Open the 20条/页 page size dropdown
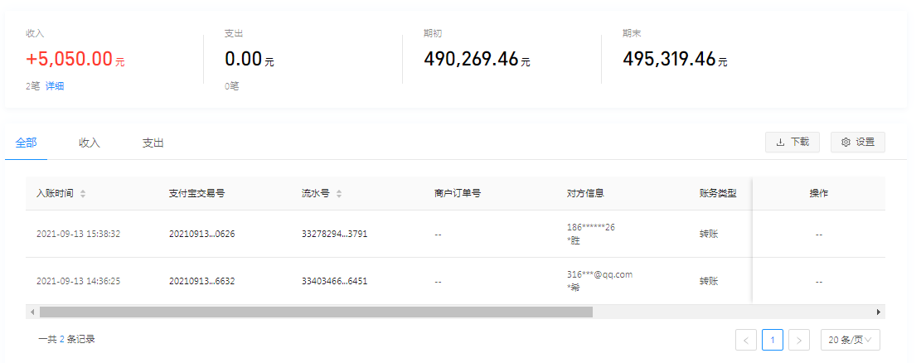Screen dimensions: 921x363 (850, 340)
